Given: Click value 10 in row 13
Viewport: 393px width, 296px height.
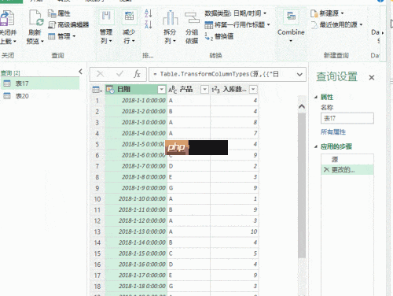Looking at the screenshot, I should pos(234,231).
